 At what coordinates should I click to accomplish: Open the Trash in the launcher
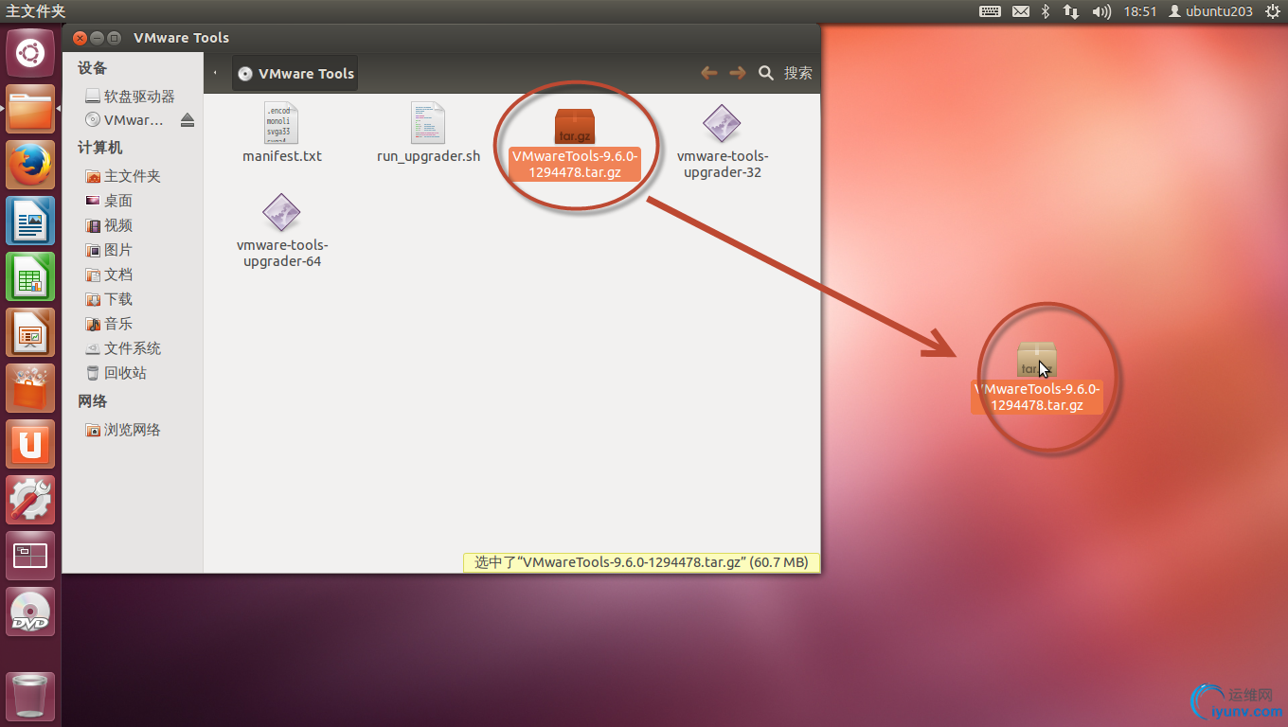pos(30,696)
